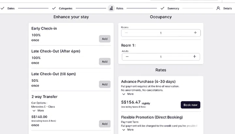Open the Summary step
Screen dimensions: 235x134
[x=173, y=8]
